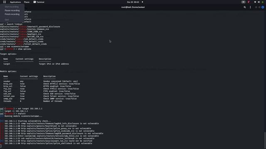Click the 'search linksys' command line

click(x=11, y=24)
